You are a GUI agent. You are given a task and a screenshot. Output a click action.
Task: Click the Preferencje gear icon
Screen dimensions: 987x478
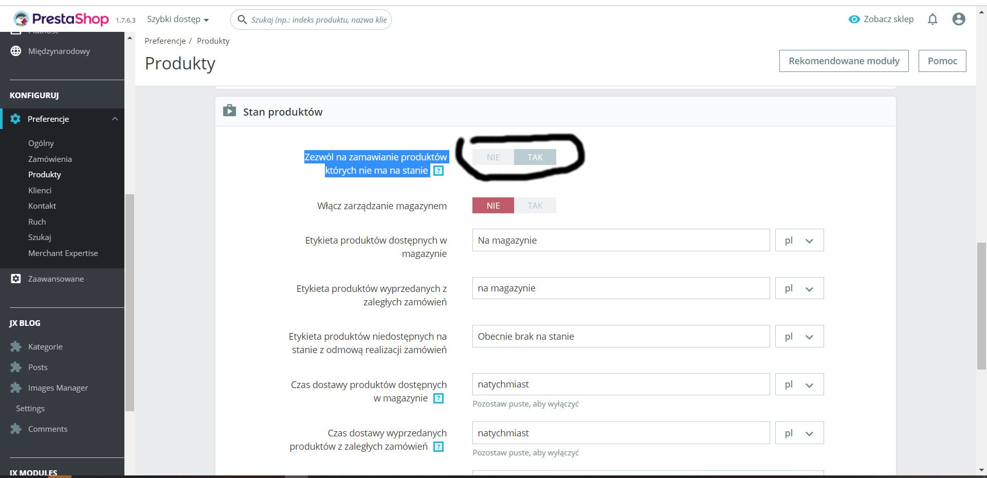click(x=15, y=119)
